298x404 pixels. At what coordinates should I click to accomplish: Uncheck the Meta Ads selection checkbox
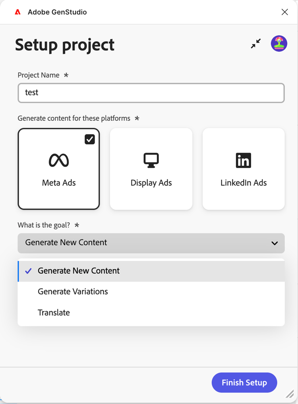[x=89, y=139]
